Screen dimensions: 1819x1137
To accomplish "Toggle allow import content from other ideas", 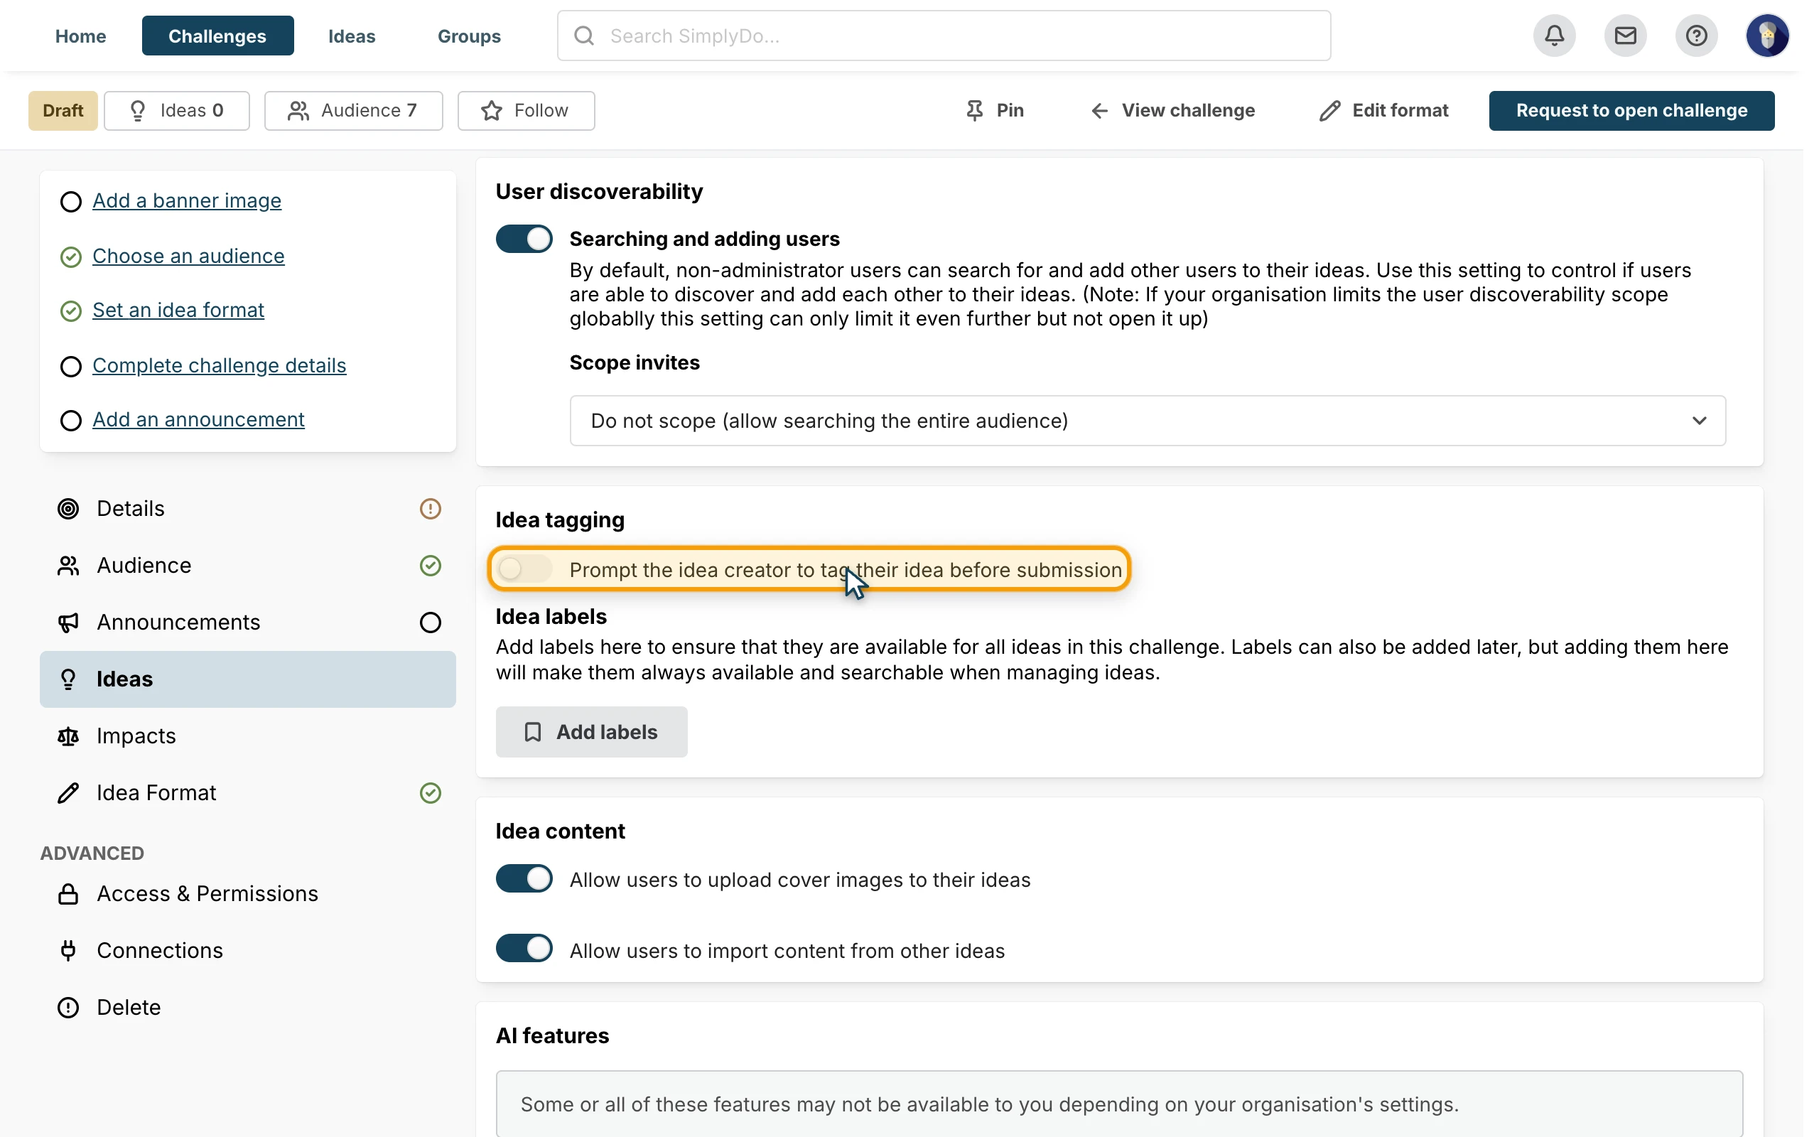I will pyautogui.click(x=524, y=949).
